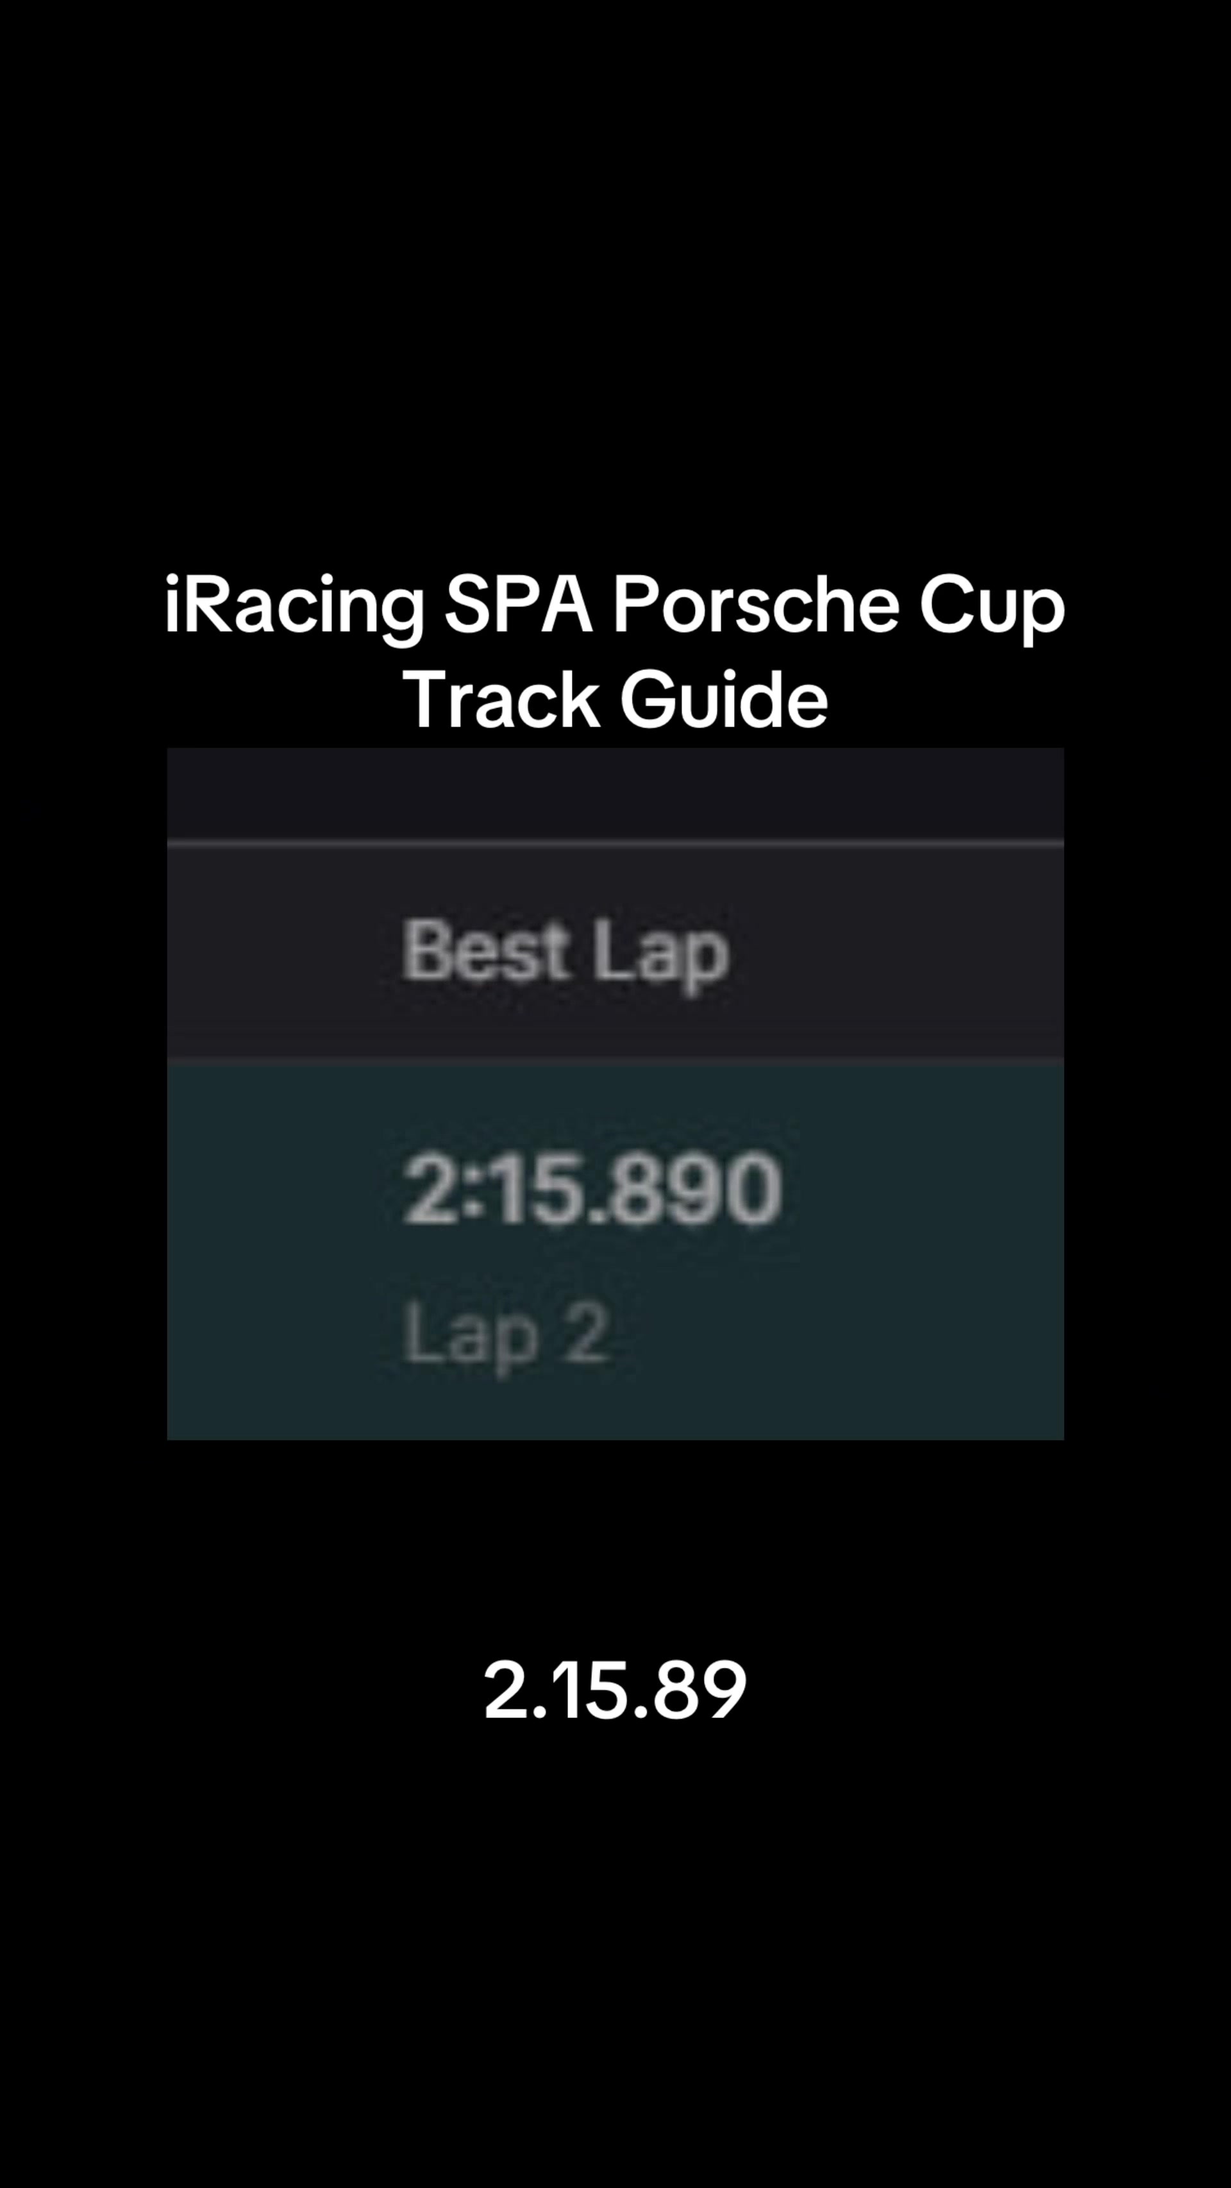The image size is (1231, 2188).
Task: Click the "Lap 2" label
Action: 506,1336
